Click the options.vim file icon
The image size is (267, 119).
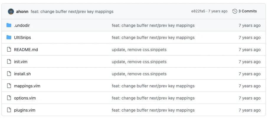[x=9, y=98]
